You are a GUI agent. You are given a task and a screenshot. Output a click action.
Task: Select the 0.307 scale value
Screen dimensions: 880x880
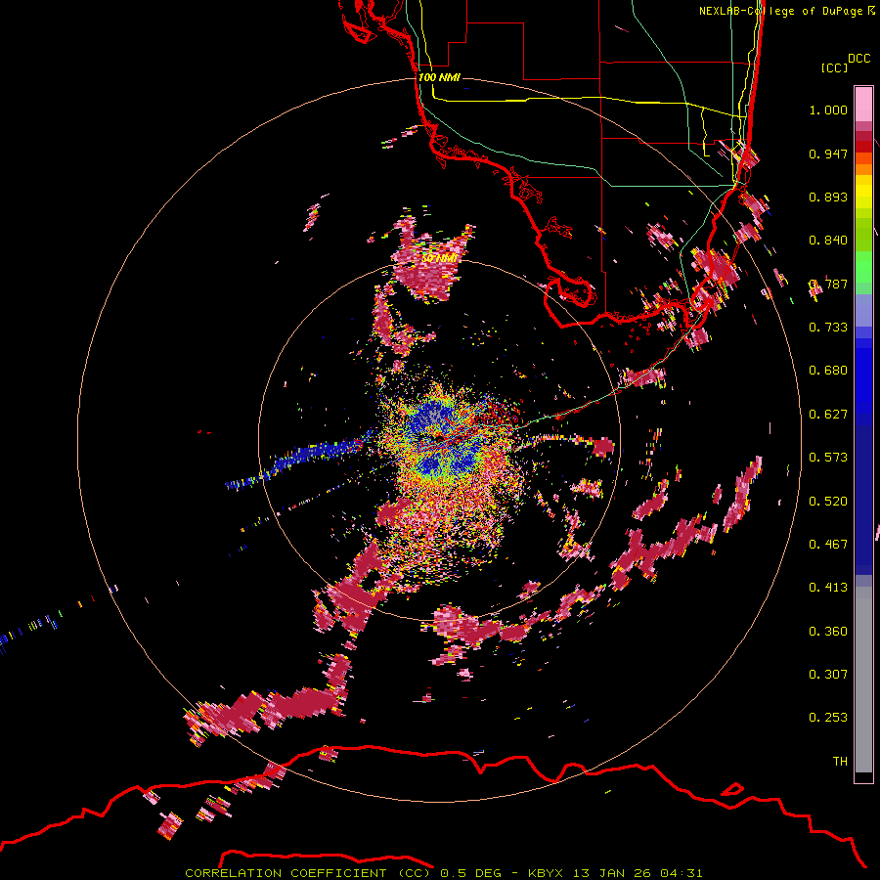pyautogui.click(x=828, y=674)
